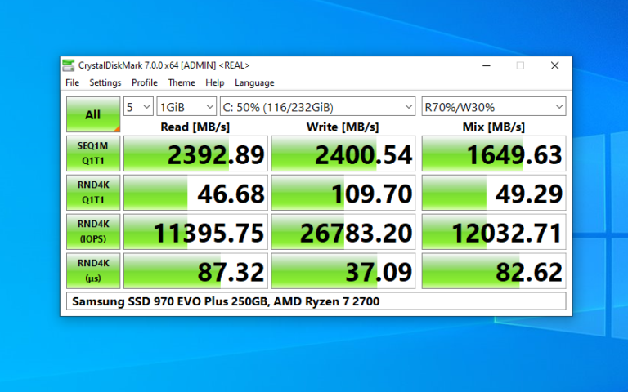Start all benchmarks with All button
Screen dimensions: 628x392
click(92, 115)
